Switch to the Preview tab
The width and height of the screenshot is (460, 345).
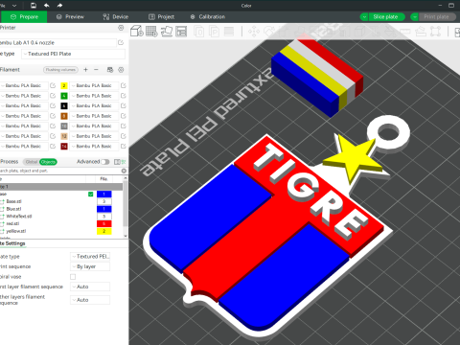(70, 17)
